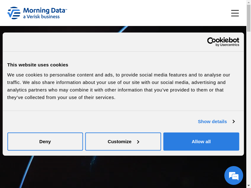Click the Cookiebot logo
The image size is (251, 188).
tap(223, 40)
